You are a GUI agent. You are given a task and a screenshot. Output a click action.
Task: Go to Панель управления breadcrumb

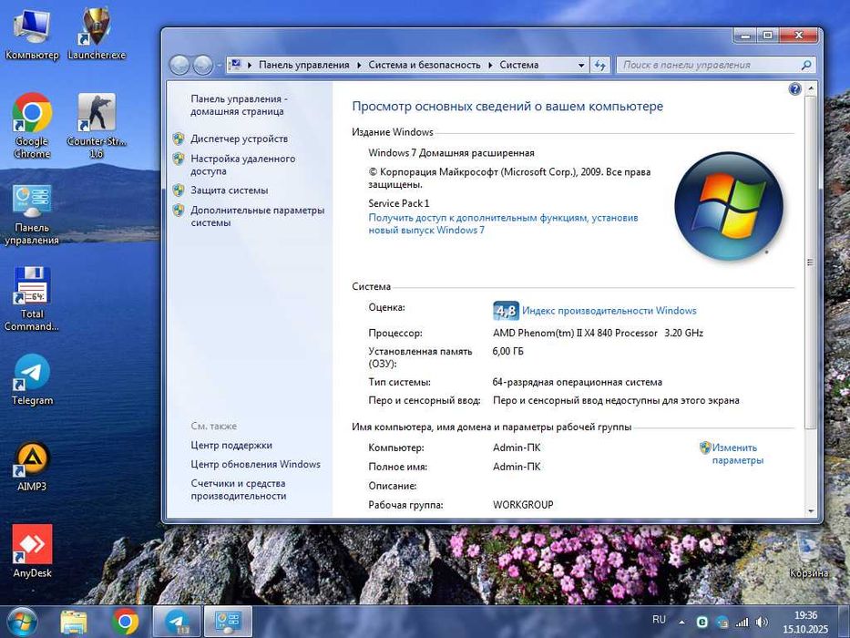point(303,65)
